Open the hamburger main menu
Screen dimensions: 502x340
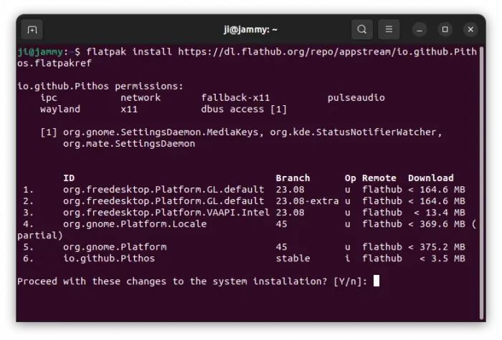point(389,29)
